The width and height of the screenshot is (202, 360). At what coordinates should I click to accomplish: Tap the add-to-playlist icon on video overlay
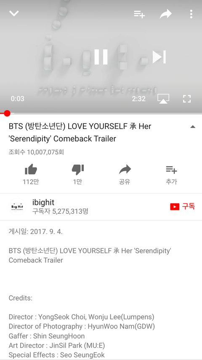tap(139, 14)
